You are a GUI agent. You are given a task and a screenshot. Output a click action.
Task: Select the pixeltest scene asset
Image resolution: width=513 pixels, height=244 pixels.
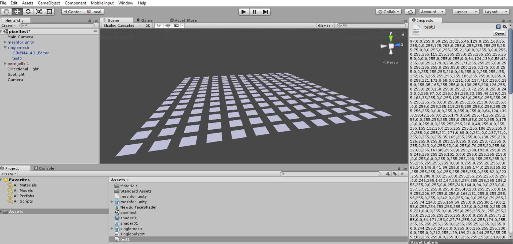(128, 212)
